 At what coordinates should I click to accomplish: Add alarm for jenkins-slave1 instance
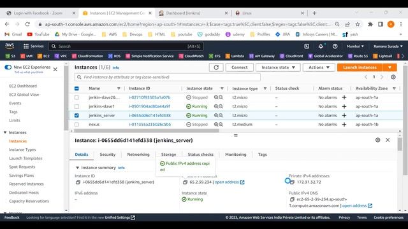(344, 106)
